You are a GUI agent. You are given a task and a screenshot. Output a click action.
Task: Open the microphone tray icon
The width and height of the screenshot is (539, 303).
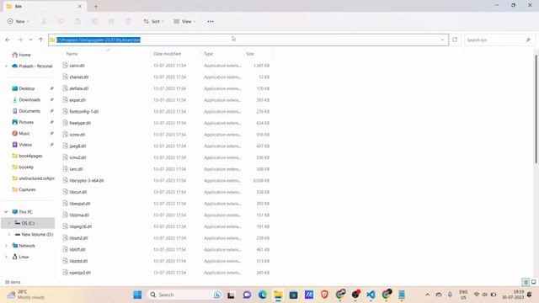click(450, 295)
